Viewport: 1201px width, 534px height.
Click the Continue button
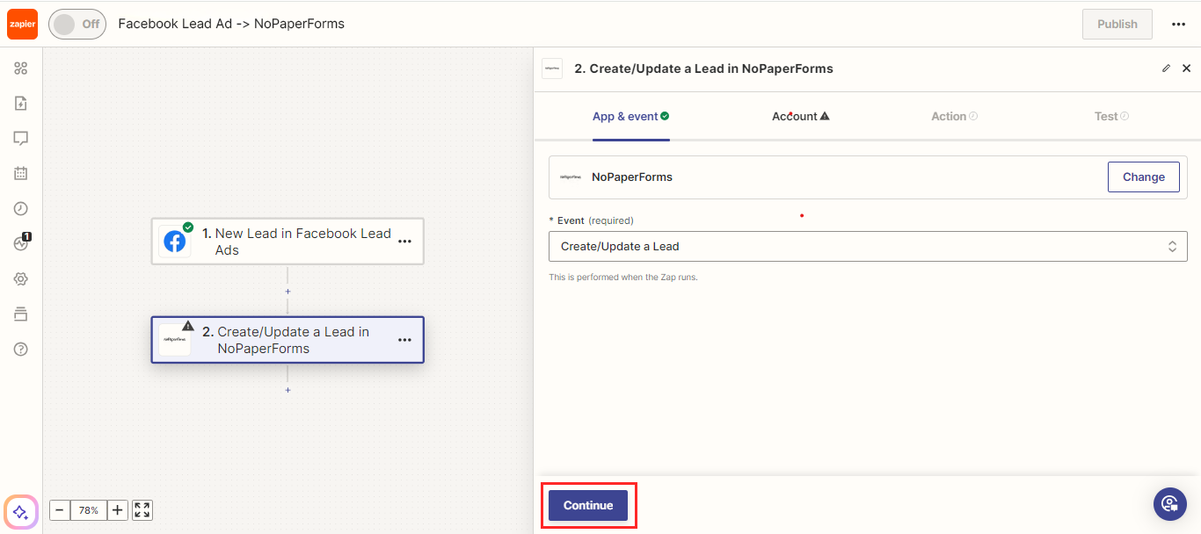click(588, 505)
